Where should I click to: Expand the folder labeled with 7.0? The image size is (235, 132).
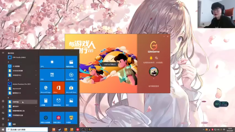click(x=36, y=93)
